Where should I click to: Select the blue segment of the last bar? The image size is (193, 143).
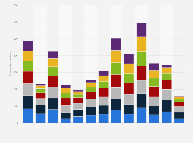click(x=179, y=121)
